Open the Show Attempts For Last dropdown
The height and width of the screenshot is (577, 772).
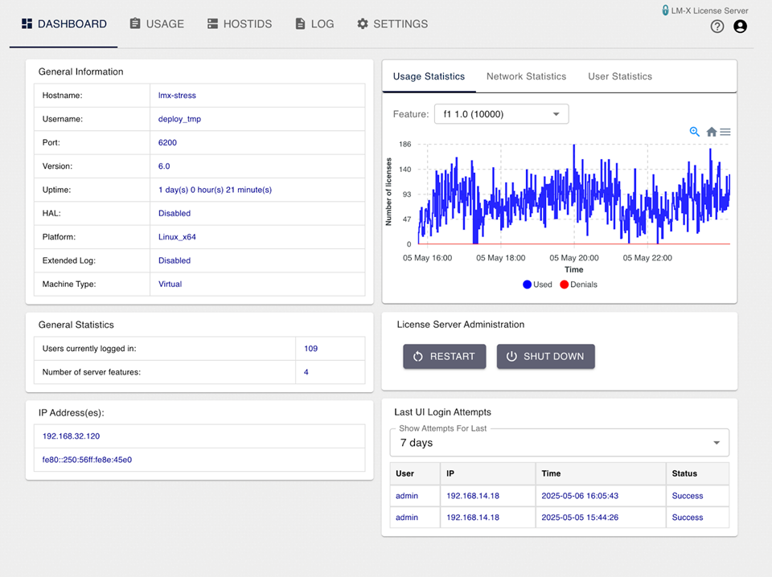pyautogui.click(x=560, y=443)
